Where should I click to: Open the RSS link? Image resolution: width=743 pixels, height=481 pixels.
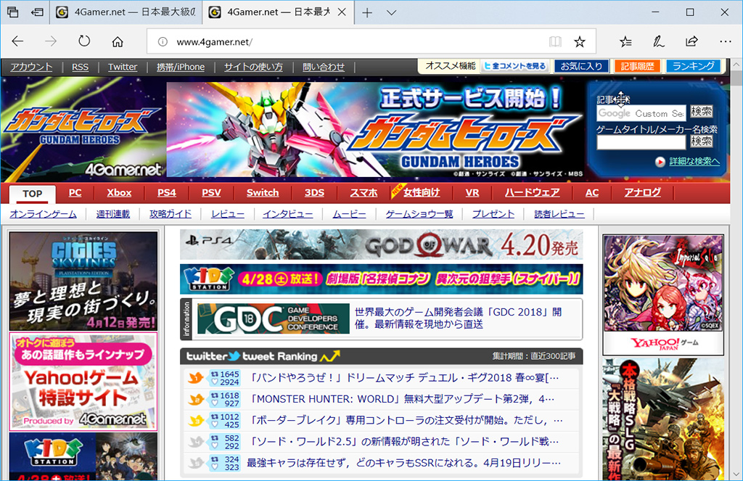tap(80, 67)
